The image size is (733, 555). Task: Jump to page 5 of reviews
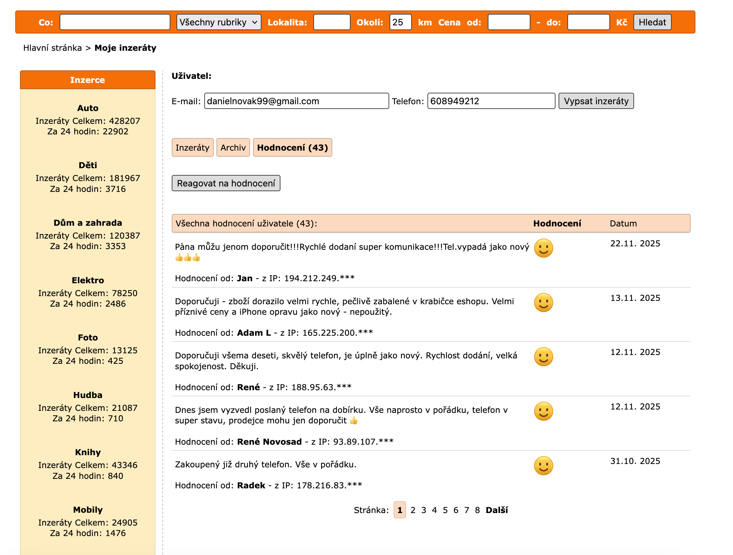(x=445, y=510)
